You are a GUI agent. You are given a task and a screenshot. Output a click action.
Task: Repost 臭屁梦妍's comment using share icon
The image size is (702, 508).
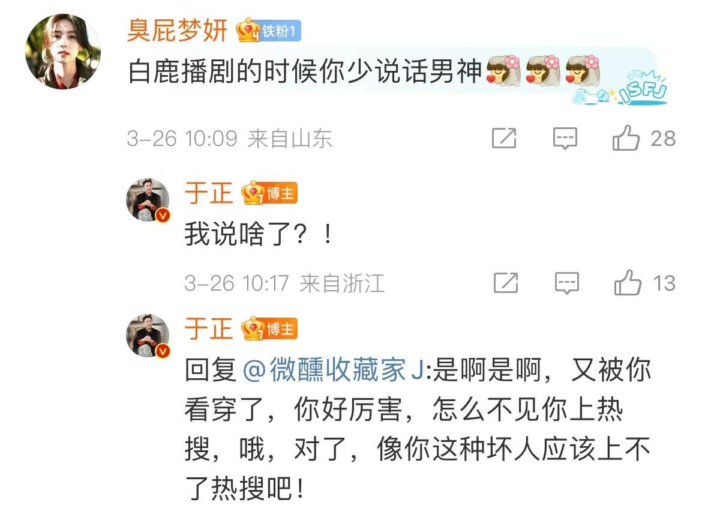504,138
